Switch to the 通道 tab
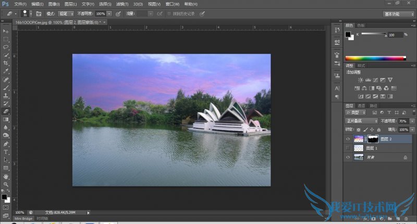This screenshot has height=224, width=417. [362, 105]
